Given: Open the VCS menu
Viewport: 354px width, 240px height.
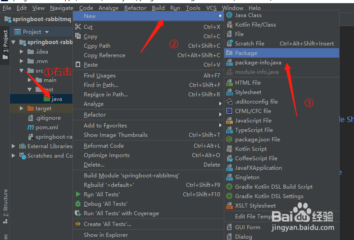Looking at the screenshot, I should click(211, 8).
